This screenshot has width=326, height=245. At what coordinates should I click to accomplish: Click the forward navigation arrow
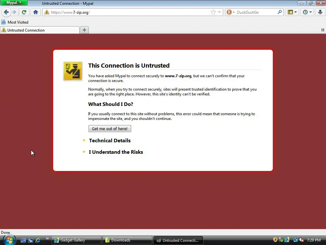(14, 12)
